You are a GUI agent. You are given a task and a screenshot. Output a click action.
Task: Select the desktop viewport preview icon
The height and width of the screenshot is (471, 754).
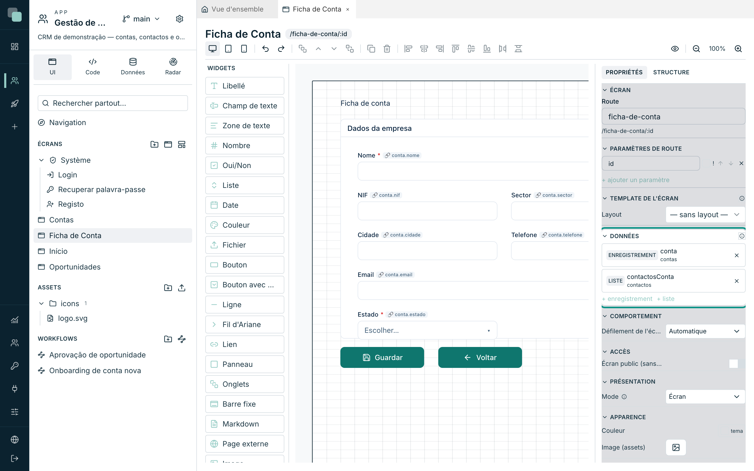[x=213, y=49]
